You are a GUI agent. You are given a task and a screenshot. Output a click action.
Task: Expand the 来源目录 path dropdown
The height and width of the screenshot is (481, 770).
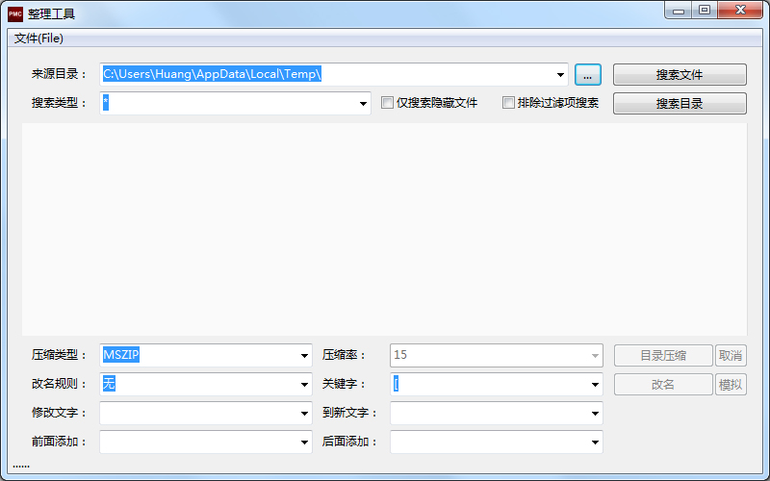tap(561, 75)
